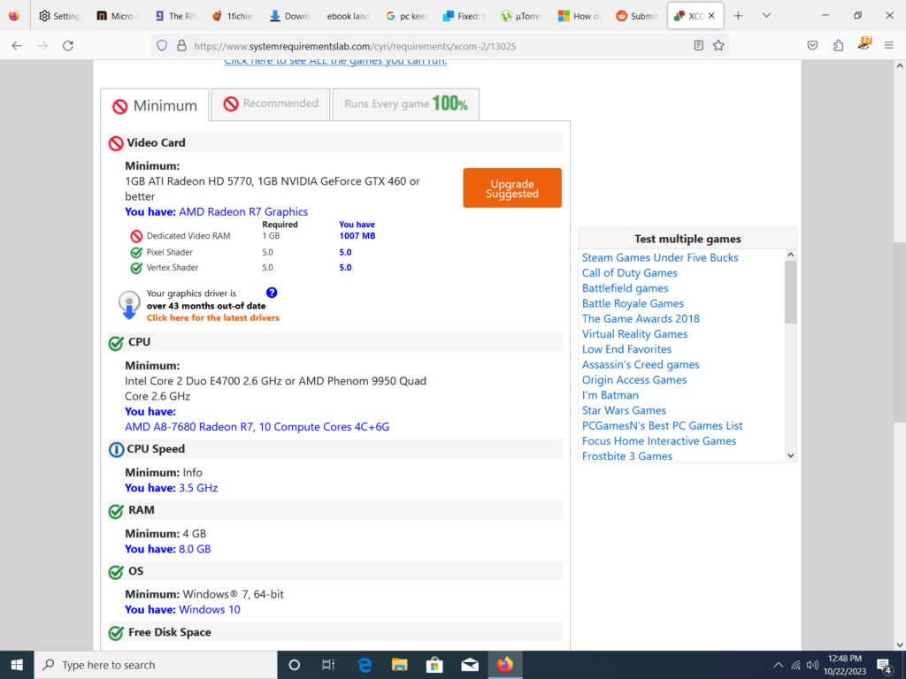Click link to see ALL games you can run

click(335, 61)
